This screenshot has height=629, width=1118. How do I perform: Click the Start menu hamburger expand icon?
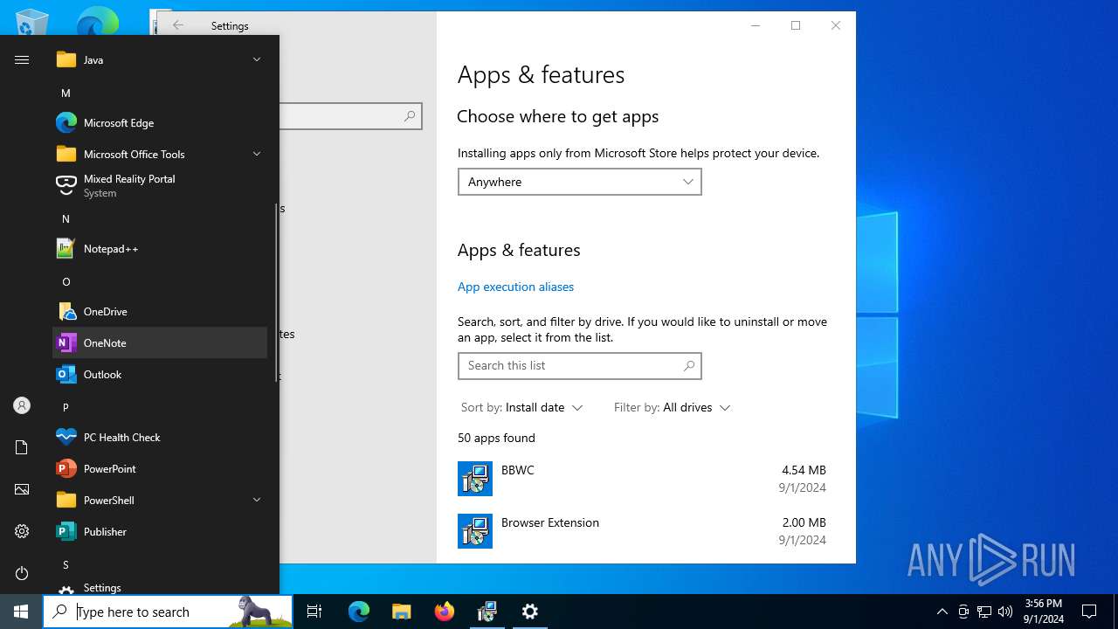click(22, 59)
